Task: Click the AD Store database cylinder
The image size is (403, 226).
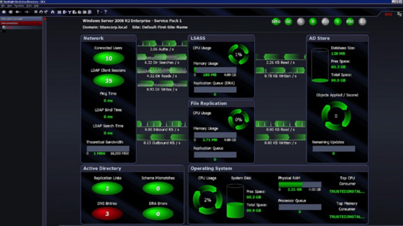Action: click(x=320, y=65)
